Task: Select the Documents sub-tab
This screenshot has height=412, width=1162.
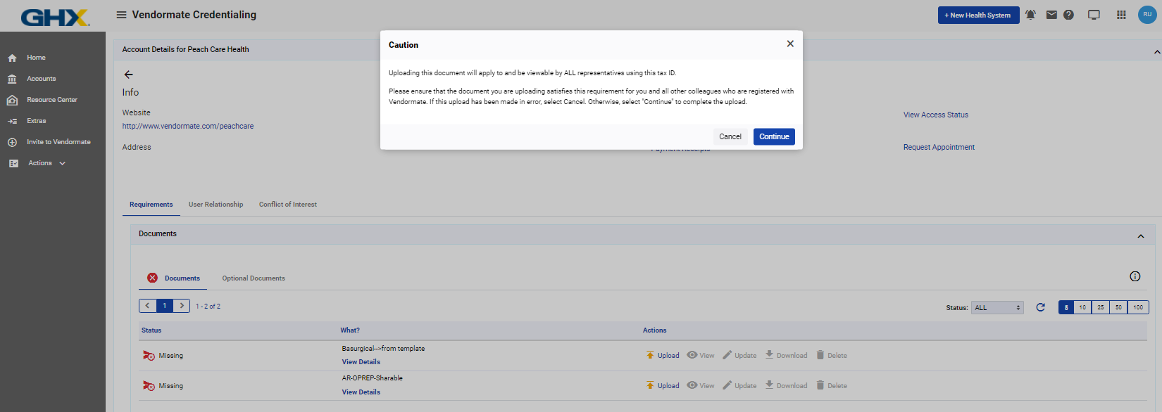Action: coord(173,278)
